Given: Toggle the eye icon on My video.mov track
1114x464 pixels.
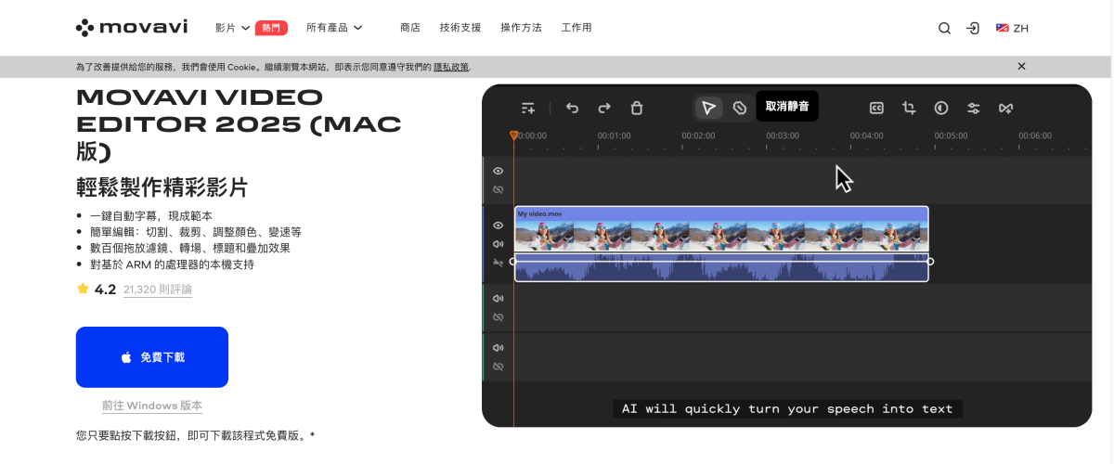Looking at the screenshot, I should click(499, 226).
